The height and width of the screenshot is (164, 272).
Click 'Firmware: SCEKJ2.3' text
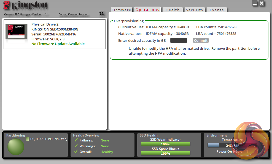(x=48, y=39)
